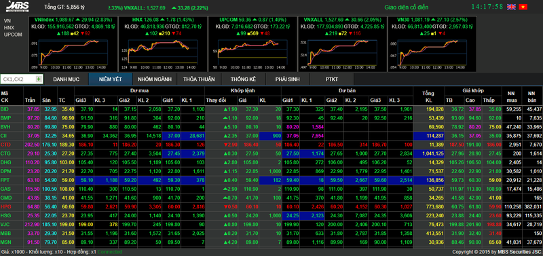The image size is (543, 256).
Task: Switch language using the UK flag icon
Action: [511, 7]
